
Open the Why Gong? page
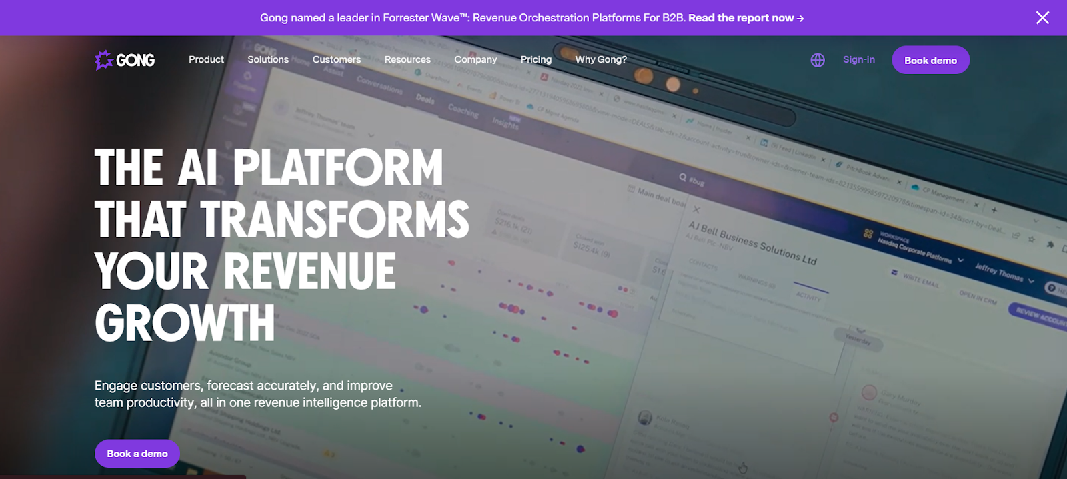click(x=601, y=59)
